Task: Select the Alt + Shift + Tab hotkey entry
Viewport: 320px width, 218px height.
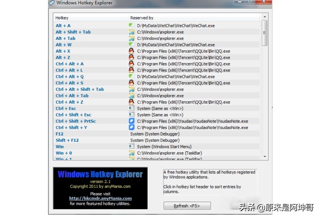Action: pyautogui.click(x=73, y=32)
